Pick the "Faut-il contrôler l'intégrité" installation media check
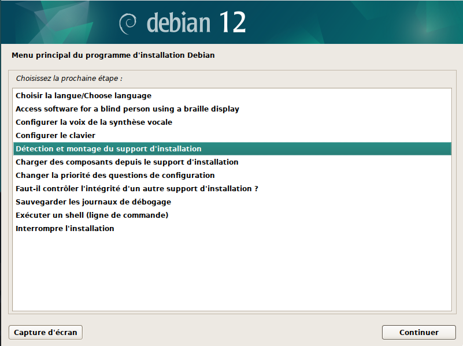 click(232, 188)
